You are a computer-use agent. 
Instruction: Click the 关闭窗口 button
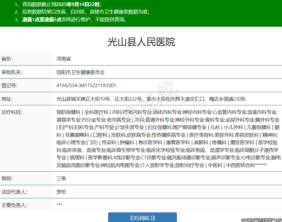pyautogui.click(x=142, y=218)
